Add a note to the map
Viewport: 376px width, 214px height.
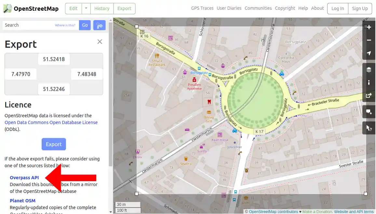pyautogui.click(x=369, y=112)
